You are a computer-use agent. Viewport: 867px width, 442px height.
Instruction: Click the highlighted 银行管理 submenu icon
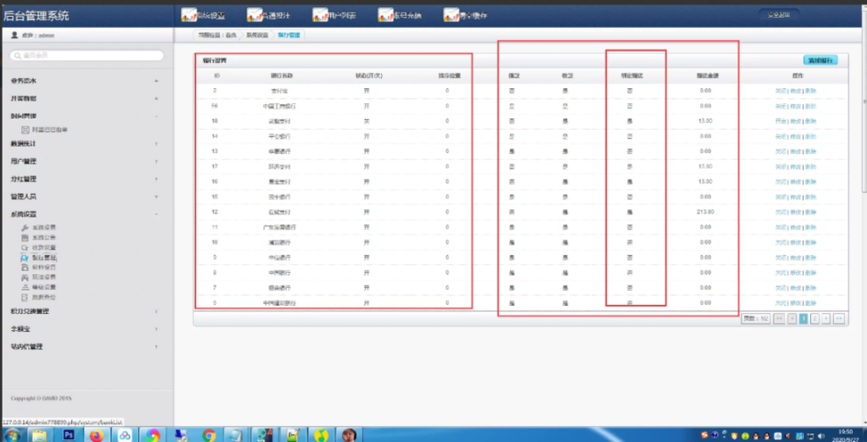click(25, 257)
